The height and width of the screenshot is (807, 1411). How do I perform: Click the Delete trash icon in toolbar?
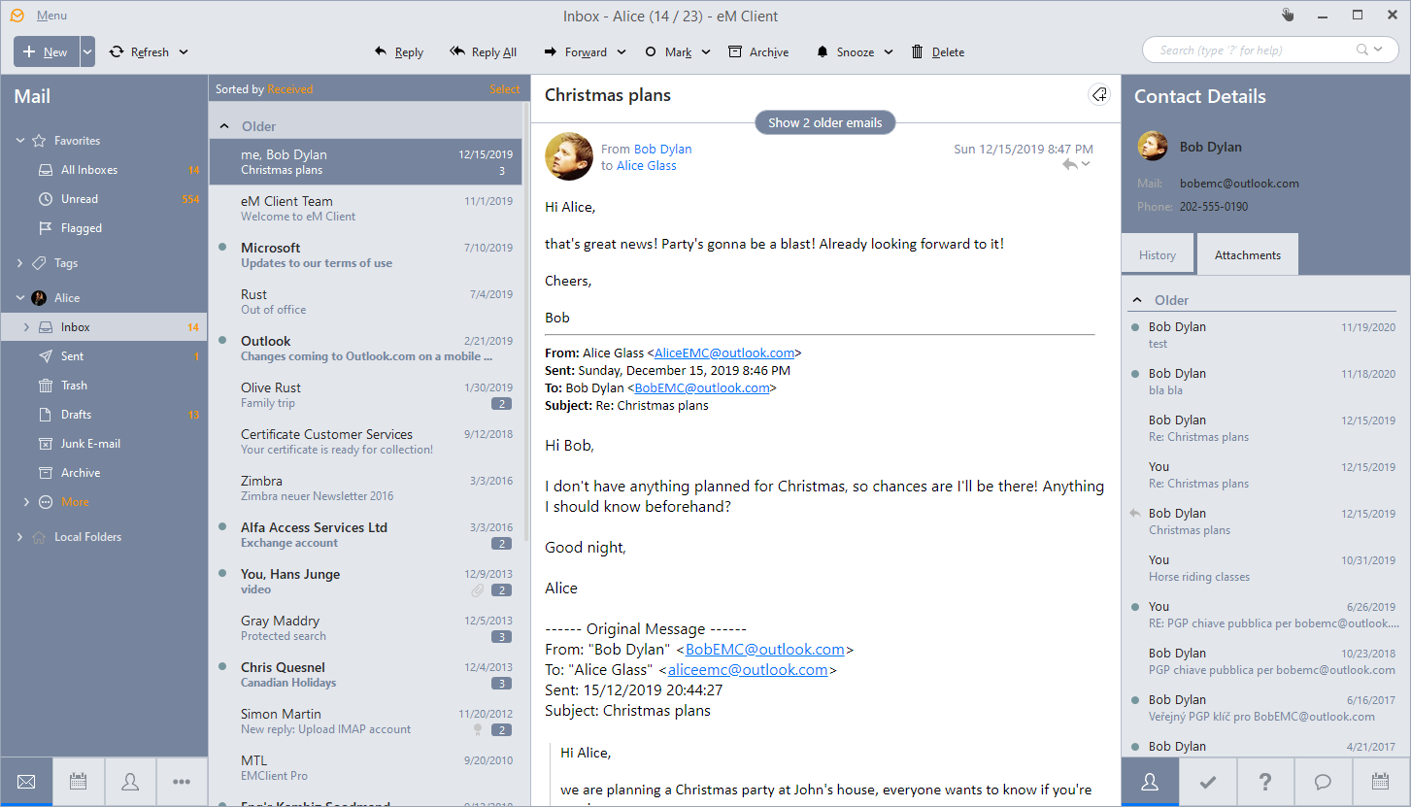917,52
